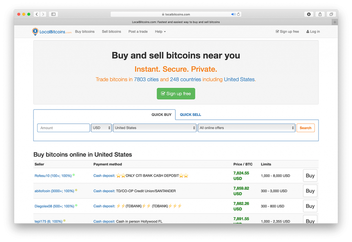The width and height of the screenshot is (352, 242).
Task: Open the All online offers dropdown
Action: (246, 128)
